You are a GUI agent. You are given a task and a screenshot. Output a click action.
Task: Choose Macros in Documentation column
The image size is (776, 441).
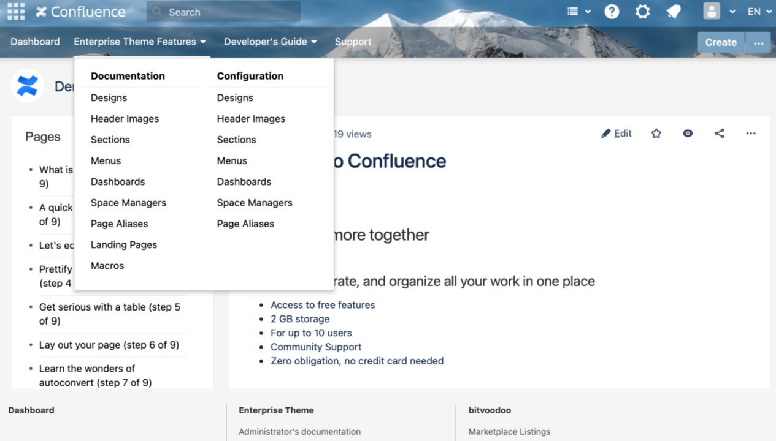pyautogui.click(x=107, y=266)
